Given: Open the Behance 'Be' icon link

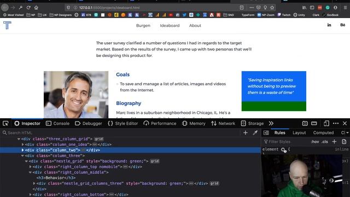Looking at the screenshot, I should (343, 25).
